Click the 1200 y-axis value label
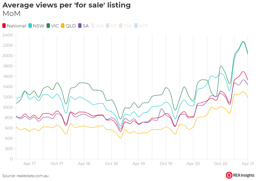The height and width of the screenshot is (181, 260). click(x=8, y=97)
